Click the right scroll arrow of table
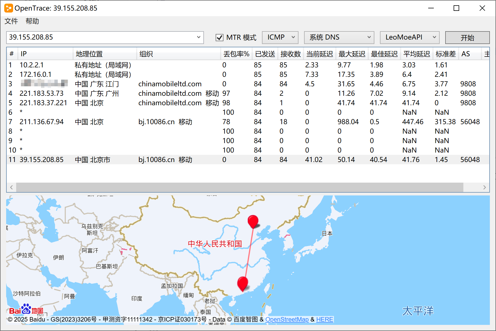This screenshot has width=496, height=331. coord(484,187)
